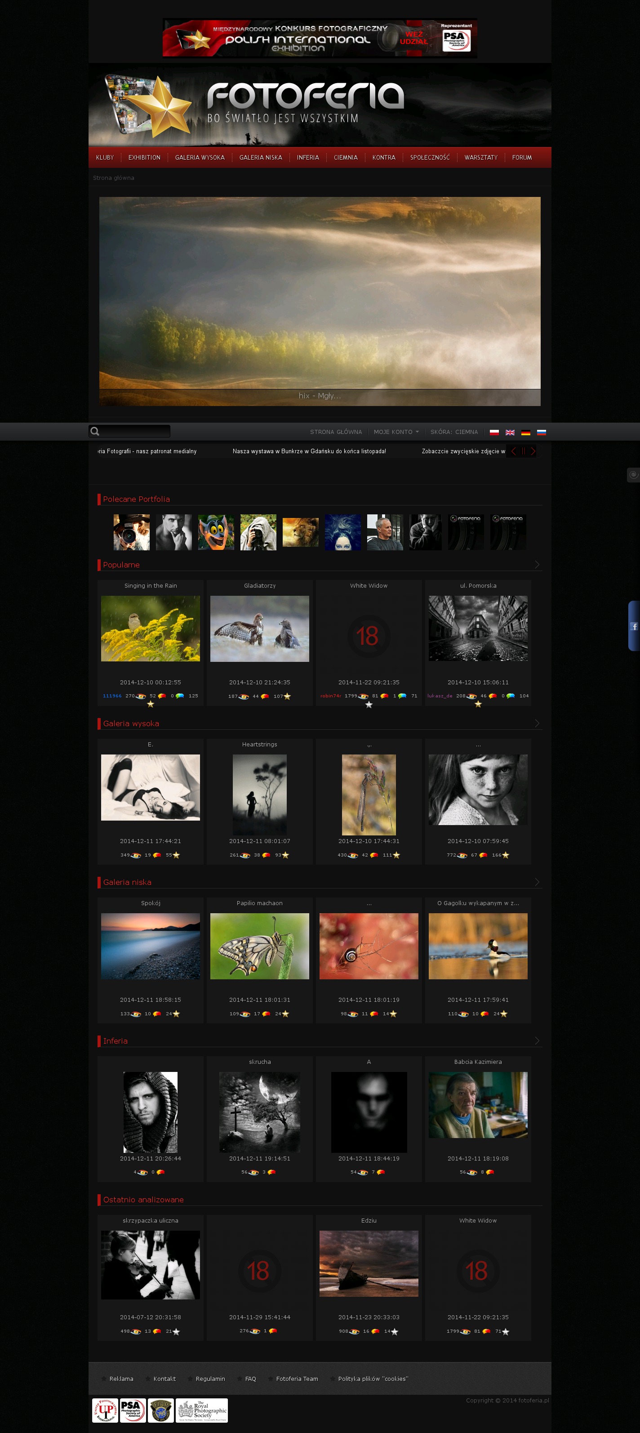Select the Polish flag language icon

coord(494,432)
